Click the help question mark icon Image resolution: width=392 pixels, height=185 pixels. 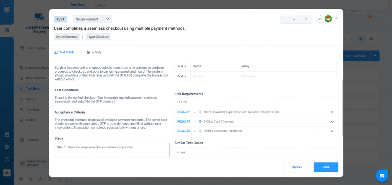pos(7,159)
